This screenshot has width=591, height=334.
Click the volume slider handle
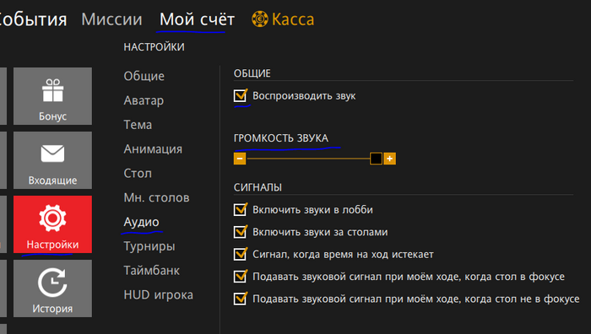(376, 159)
